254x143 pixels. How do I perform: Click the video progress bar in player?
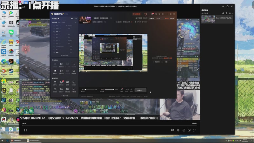pyautogui.click(x=109, y=126)
